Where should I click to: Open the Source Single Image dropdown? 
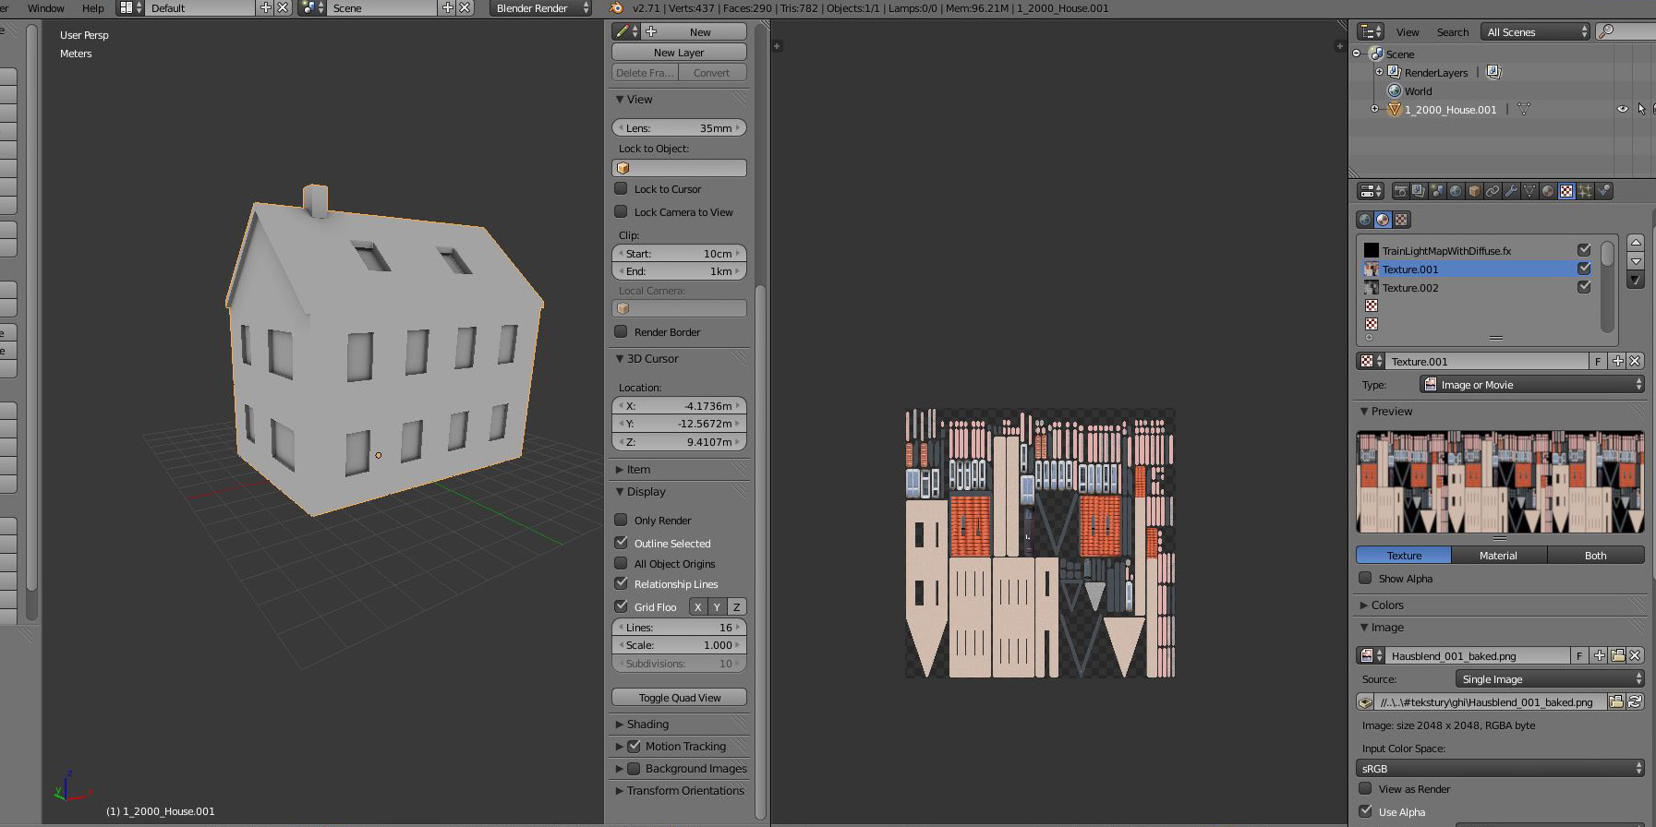coord(1549,679)
